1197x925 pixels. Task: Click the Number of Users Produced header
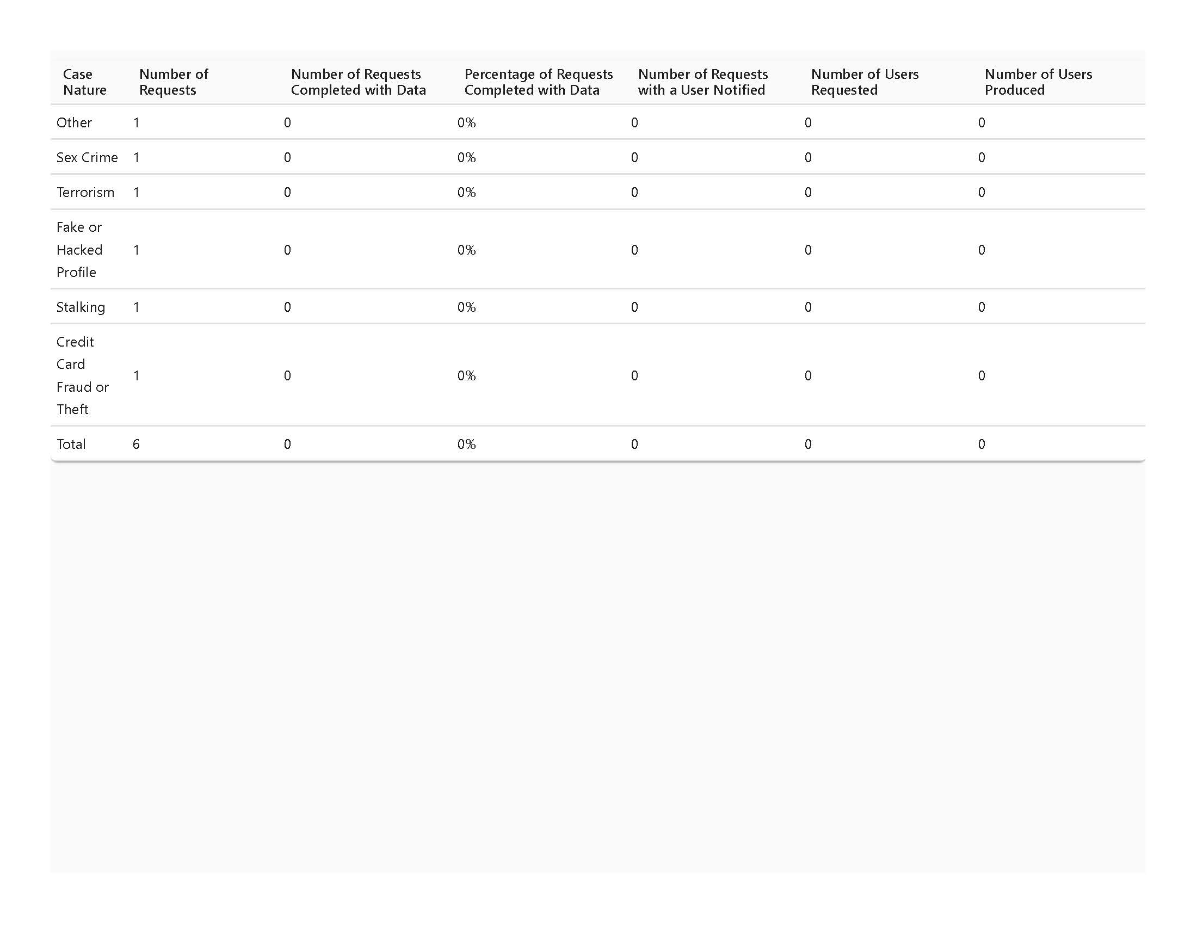(1038, 82)
